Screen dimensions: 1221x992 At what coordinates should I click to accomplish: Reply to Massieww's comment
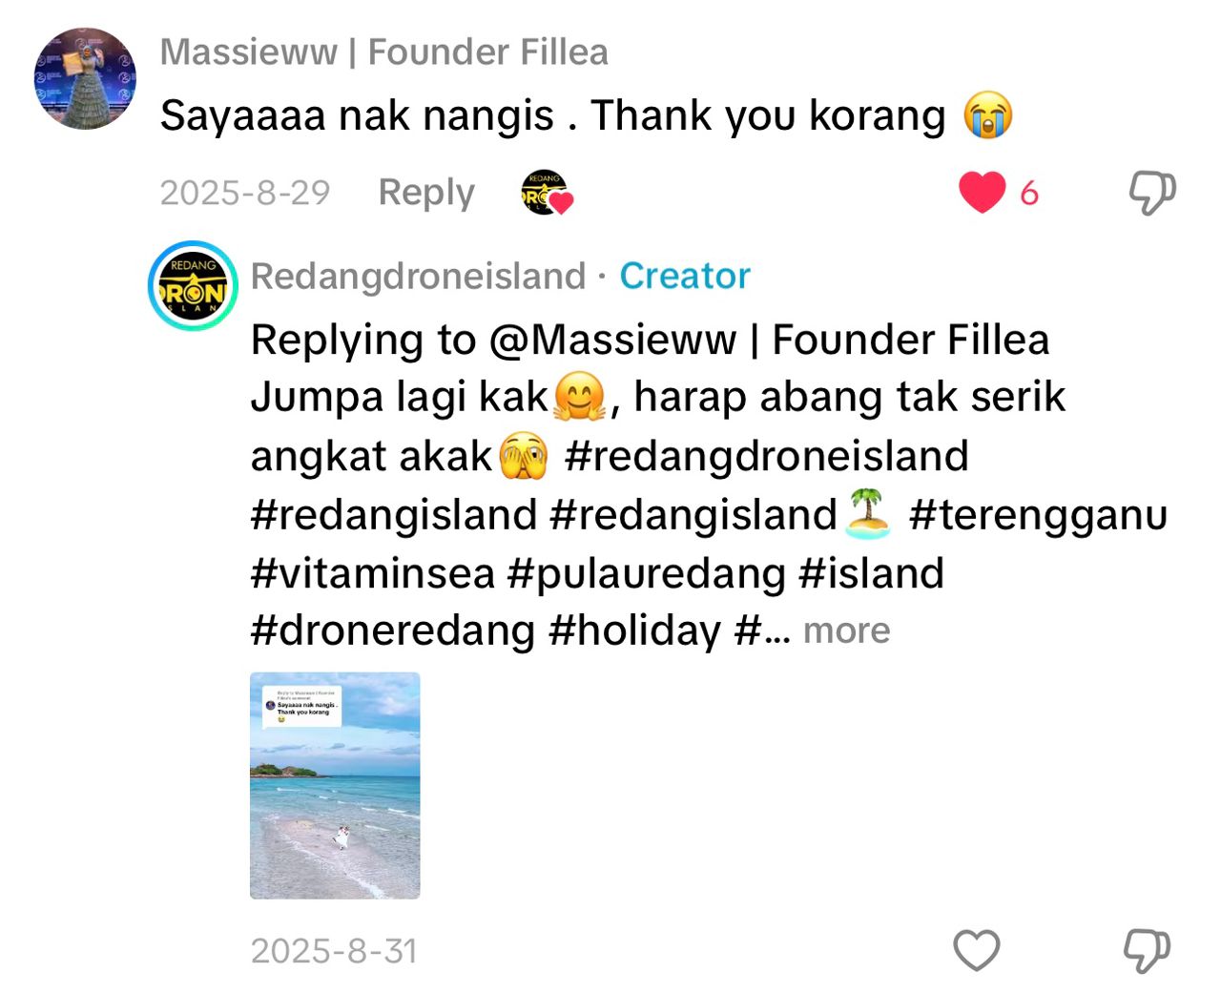[426, 193]
